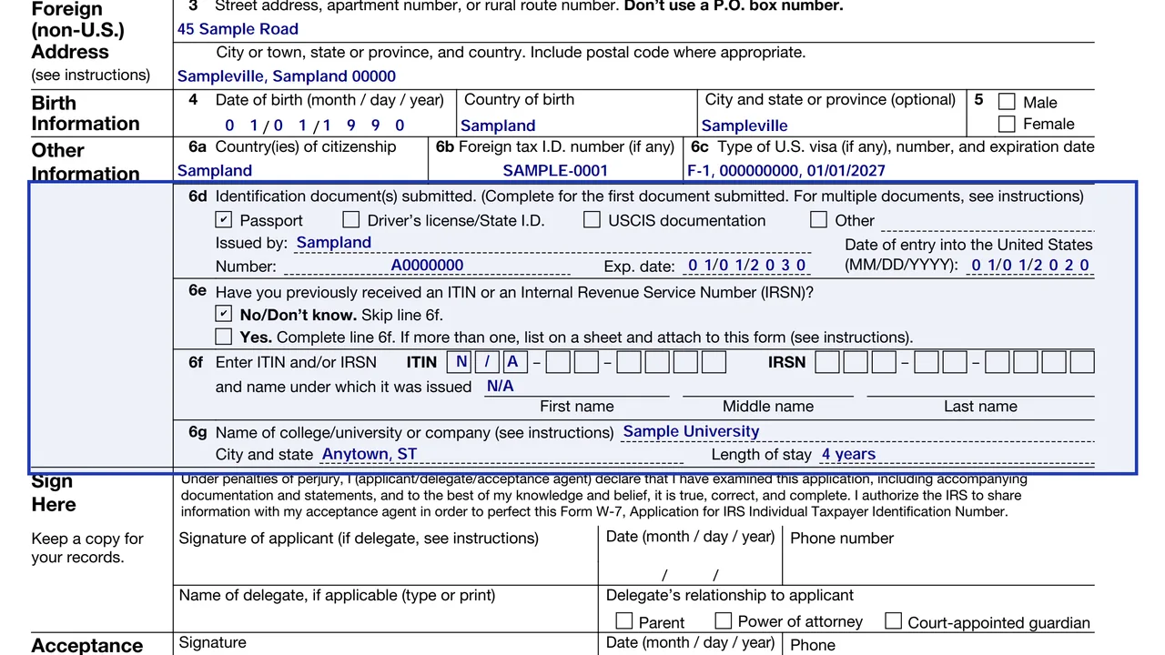Click the applicant signature Date field
Viewport: 1165px width, 655px height.
pos(690,574)
